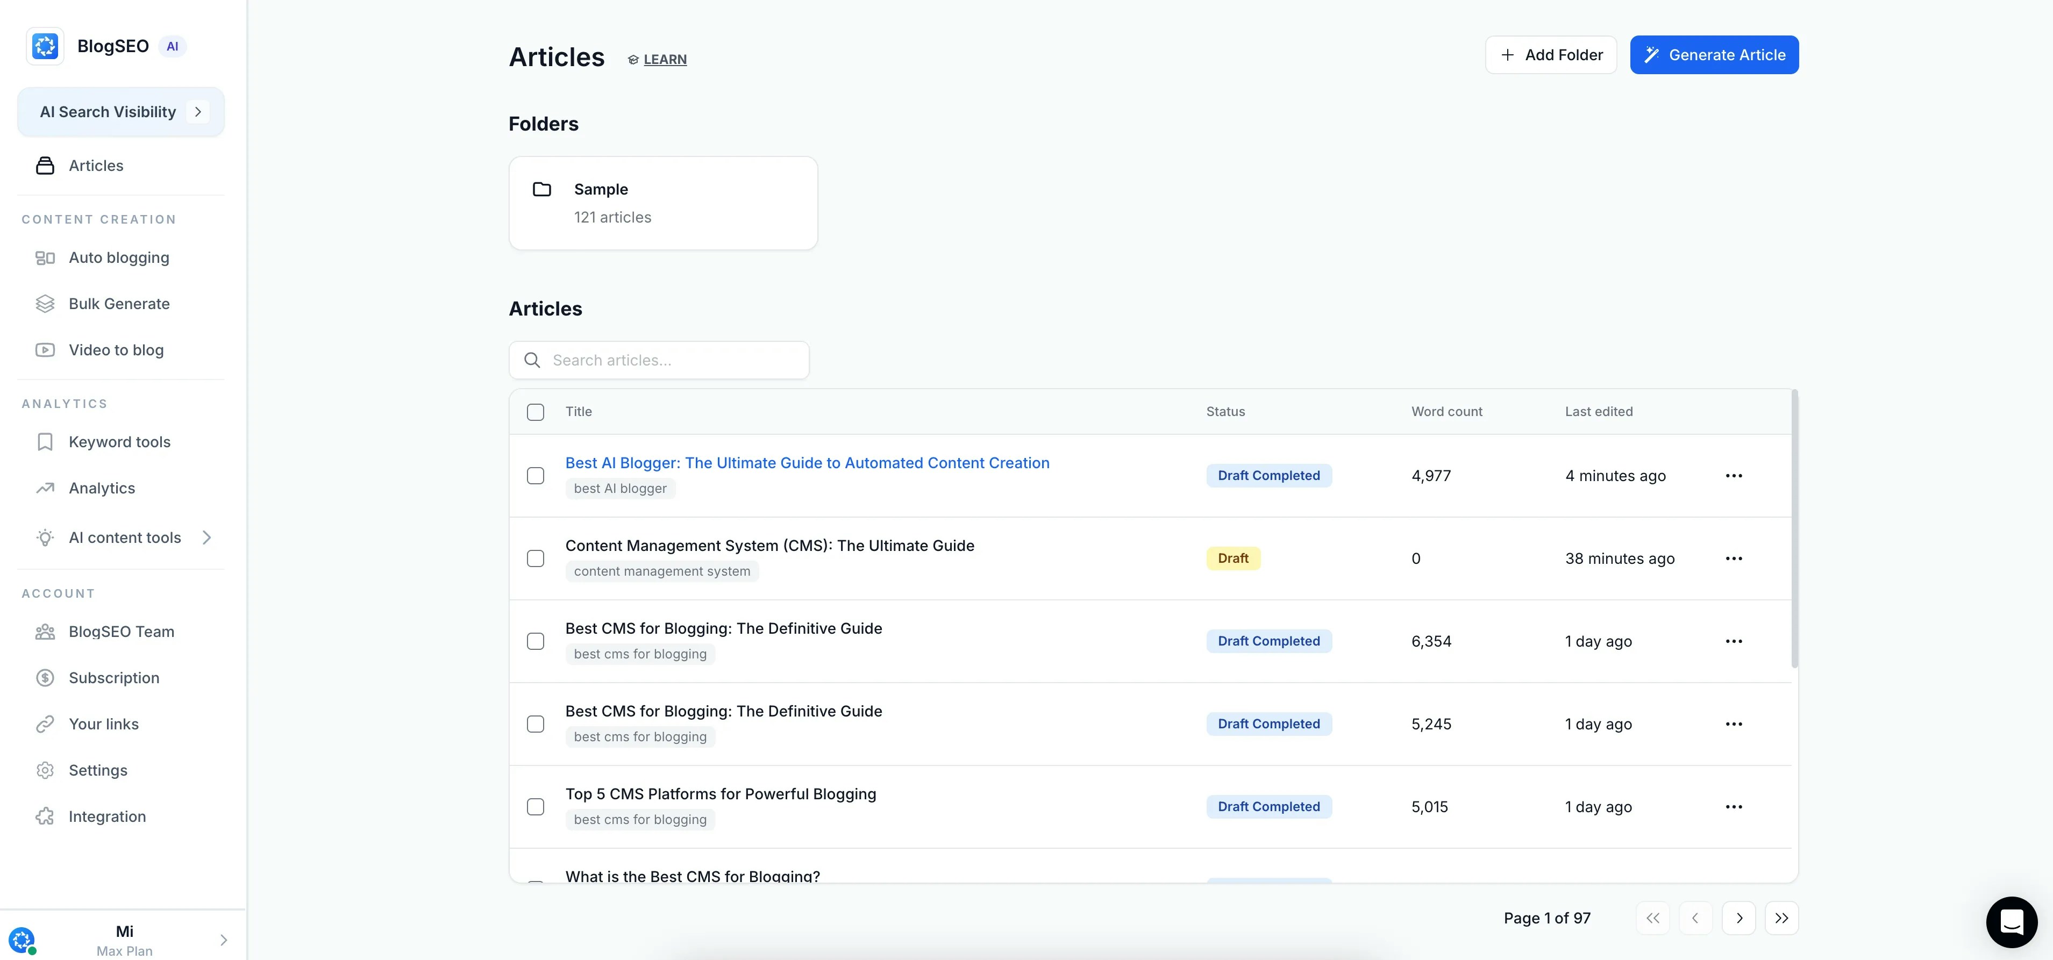This screenshot has height=960, width=2053.
Task: Expand the Mi Max Plan account menu
Action: 223,940
